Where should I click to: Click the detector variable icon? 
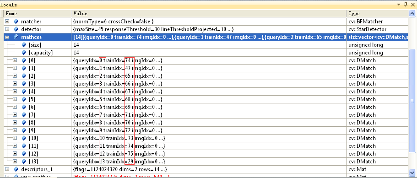(16, 29)
